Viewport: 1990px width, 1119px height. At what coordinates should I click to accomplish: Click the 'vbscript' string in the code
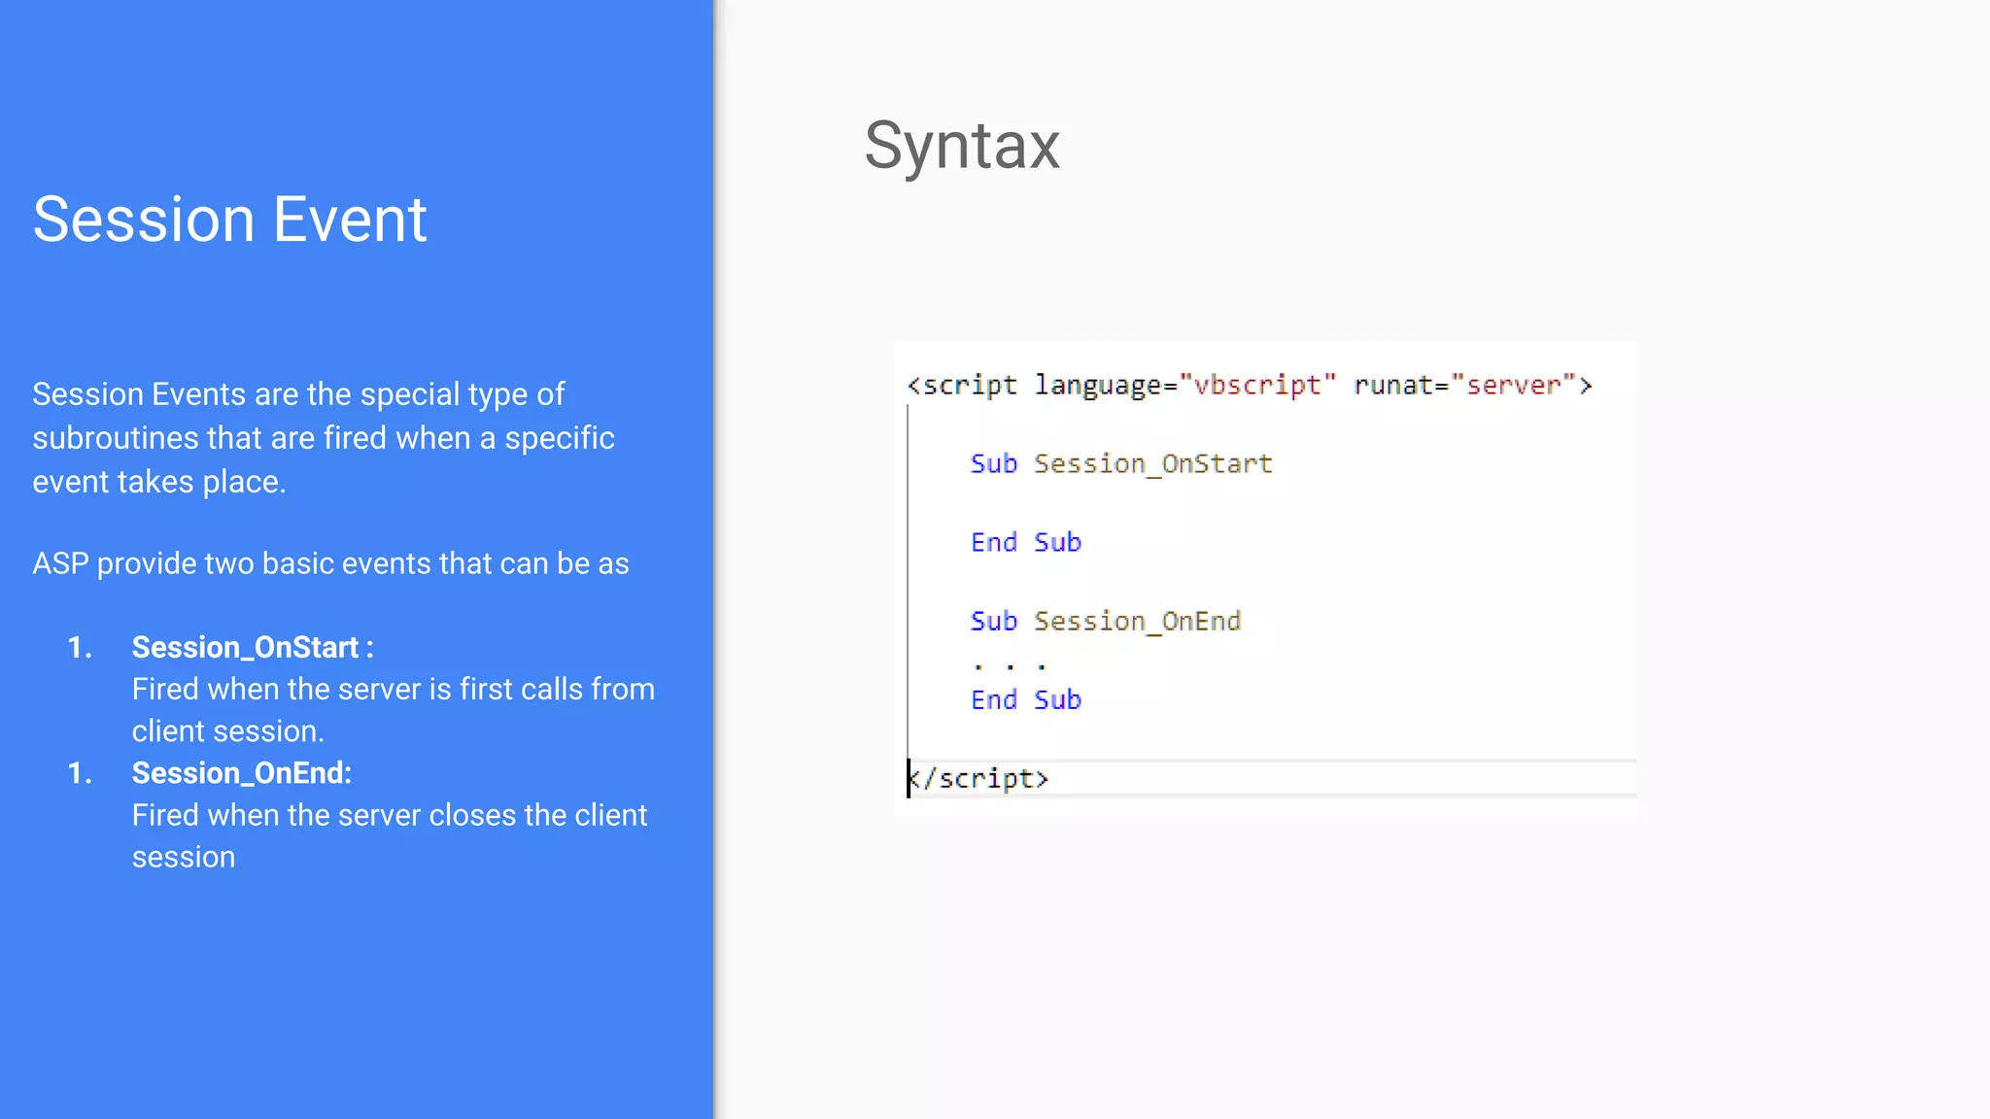click(x=1257, y=386)
